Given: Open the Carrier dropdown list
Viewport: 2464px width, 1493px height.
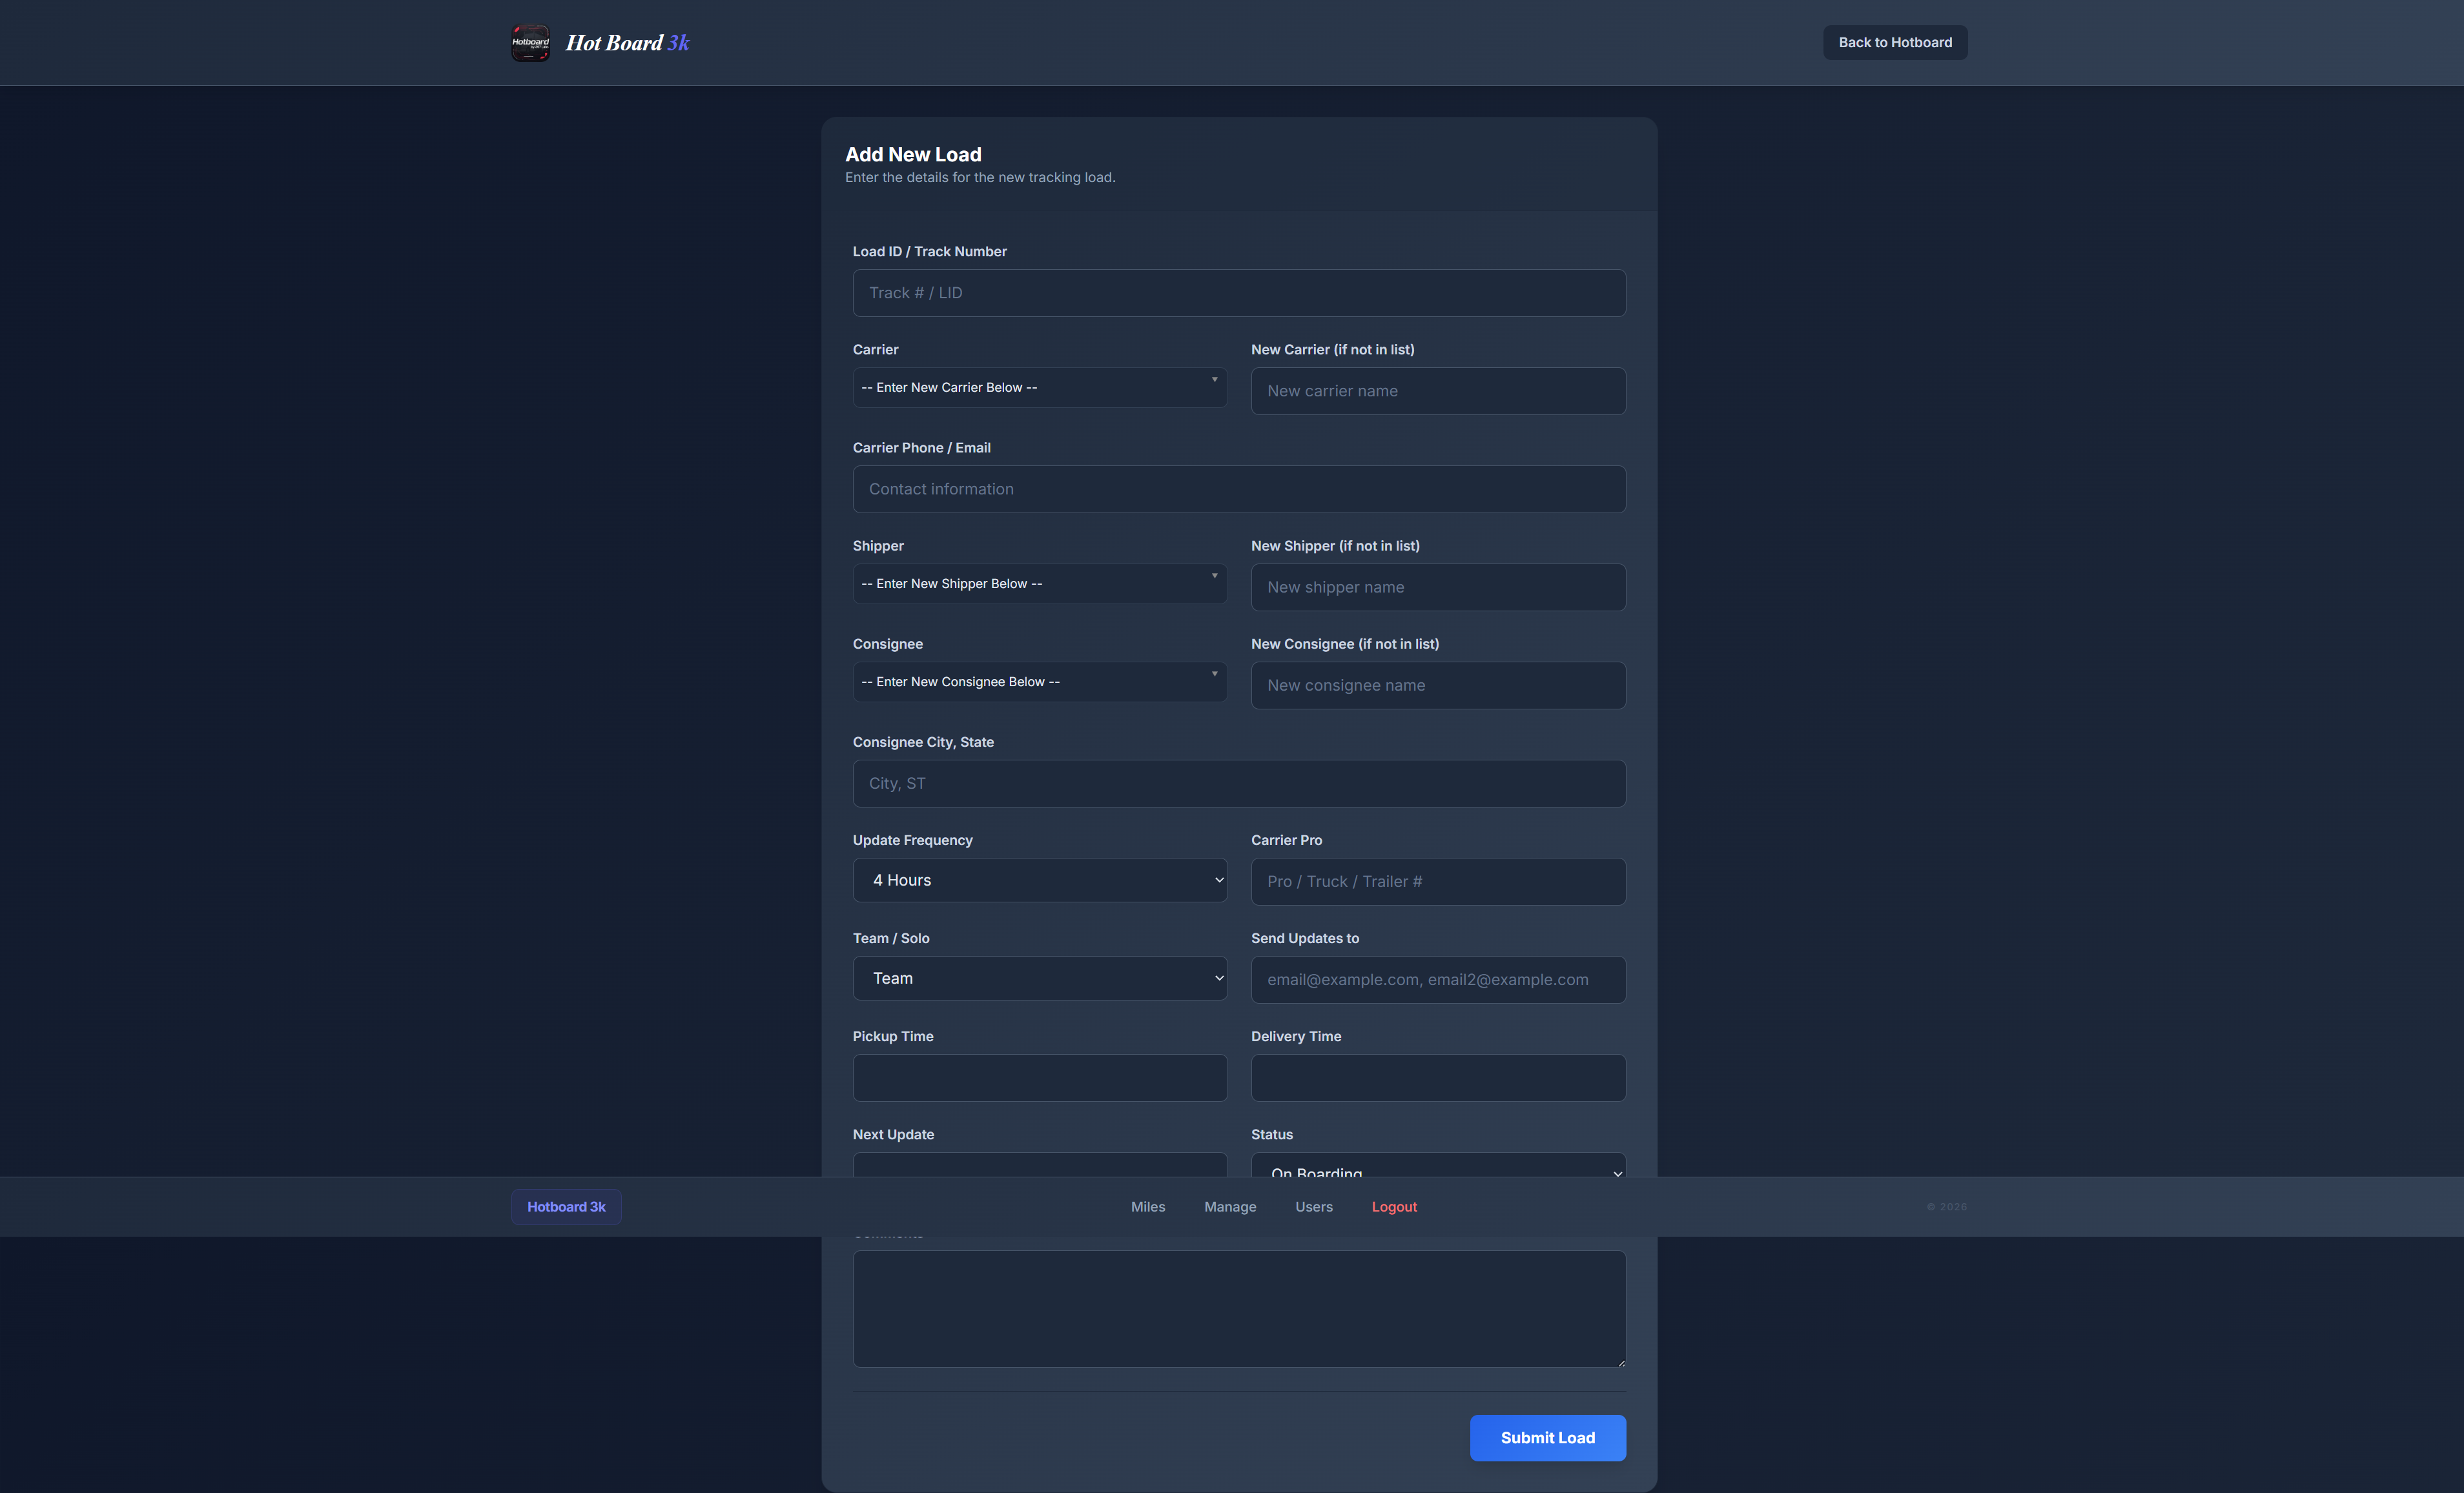Looking at the screenshot, I should tap(1039, 387).
